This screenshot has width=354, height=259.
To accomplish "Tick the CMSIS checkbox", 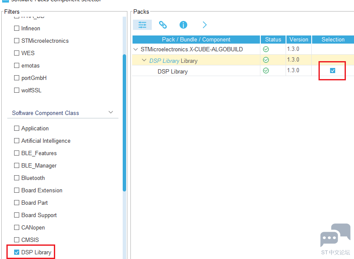I will click(17, 240).
